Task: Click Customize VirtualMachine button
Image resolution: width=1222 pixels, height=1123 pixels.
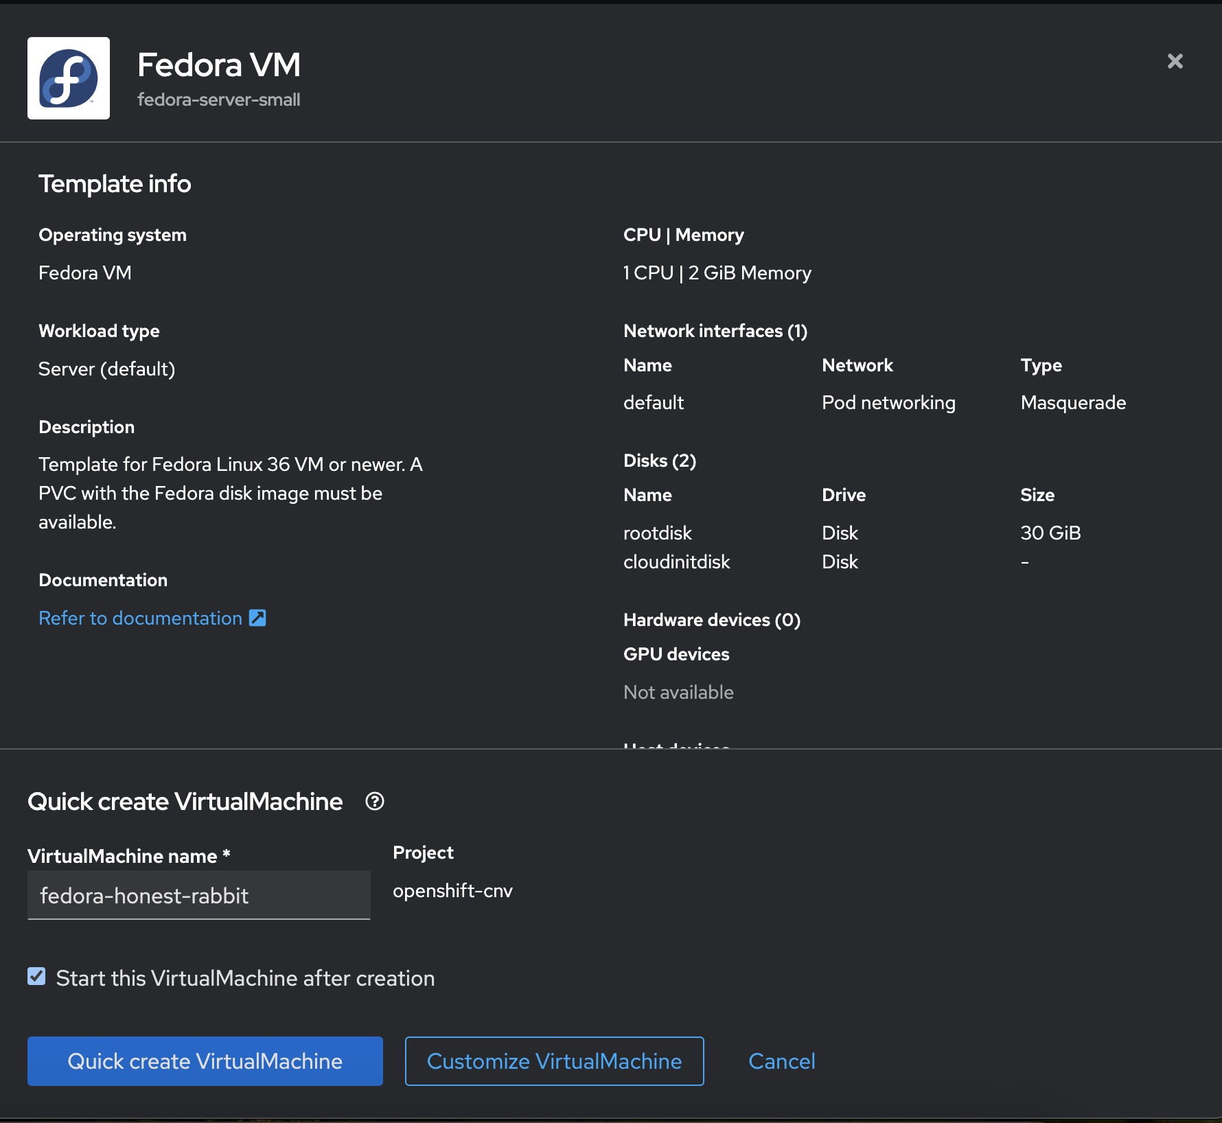Action: pos(555,1061)
